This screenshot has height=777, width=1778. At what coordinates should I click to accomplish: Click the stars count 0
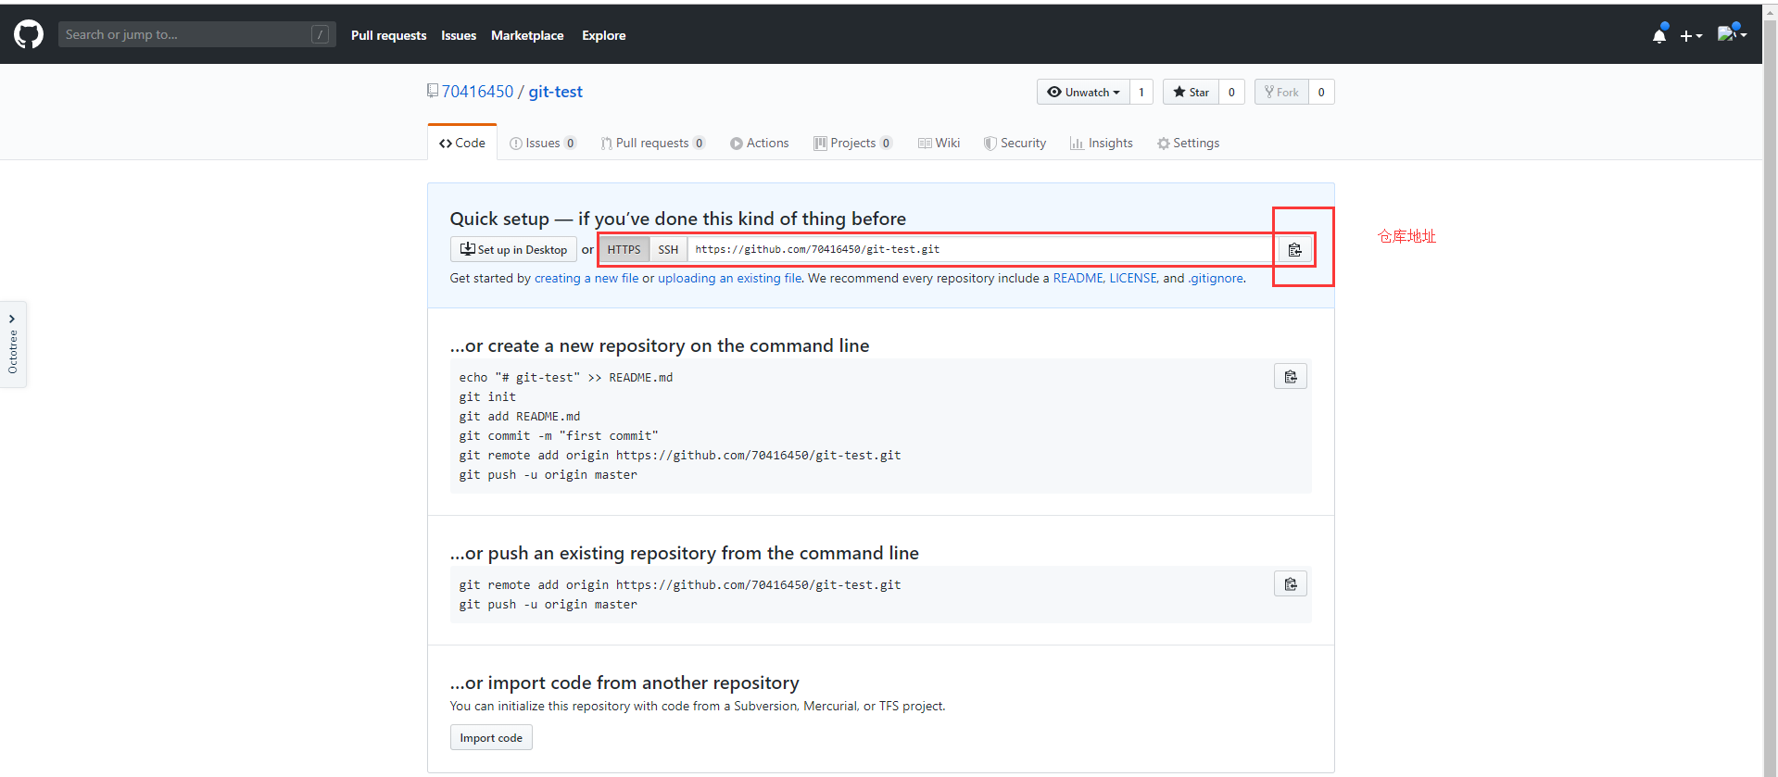click(x=1231, y=92)
